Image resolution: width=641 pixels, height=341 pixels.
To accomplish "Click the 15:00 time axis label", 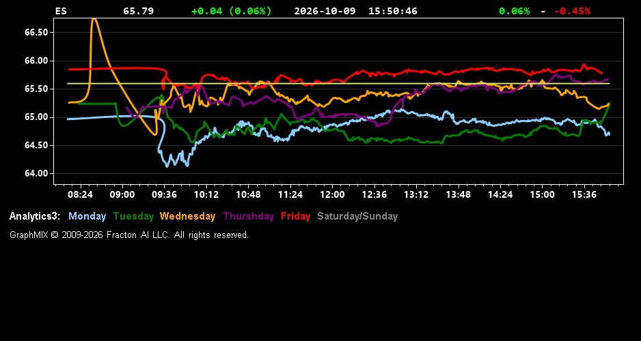I will 543,194.
